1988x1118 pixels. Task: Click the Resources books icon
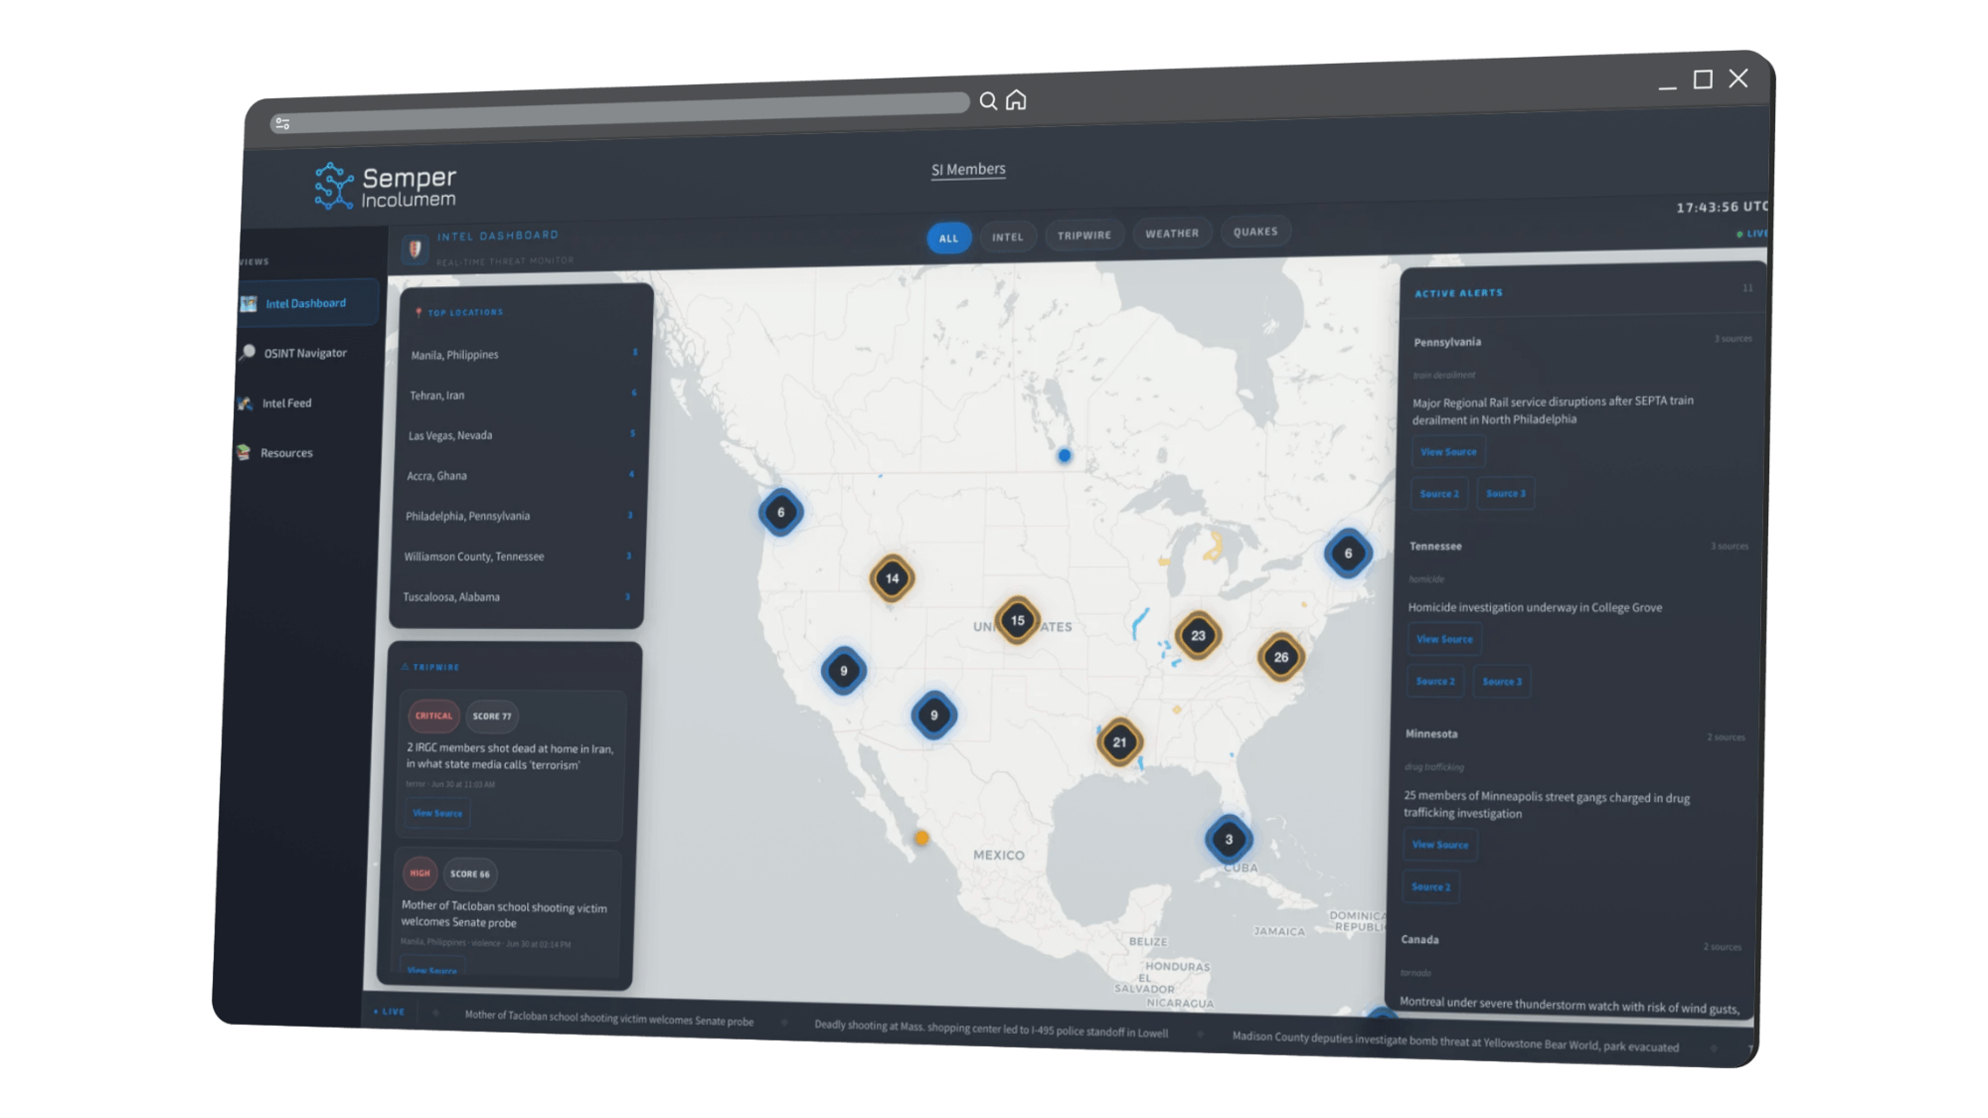coord(243,452)
